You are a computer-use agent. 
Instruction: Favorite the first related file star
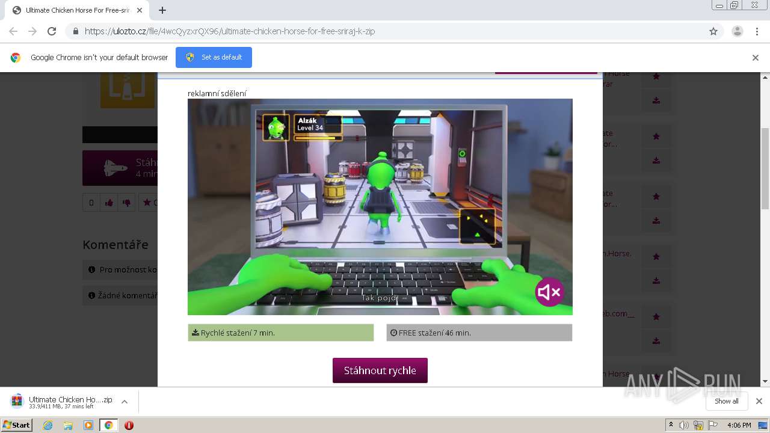pyautogui.click(x=656, y=76)
